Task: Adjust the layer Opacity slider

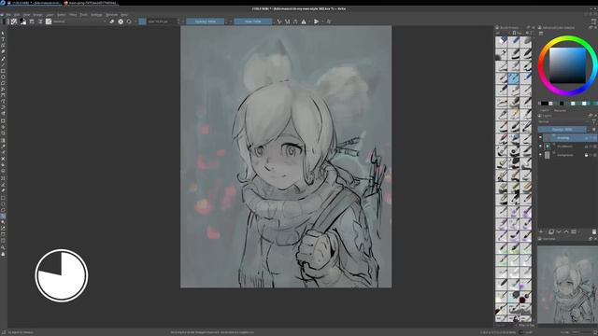Action: coord(562,130)
